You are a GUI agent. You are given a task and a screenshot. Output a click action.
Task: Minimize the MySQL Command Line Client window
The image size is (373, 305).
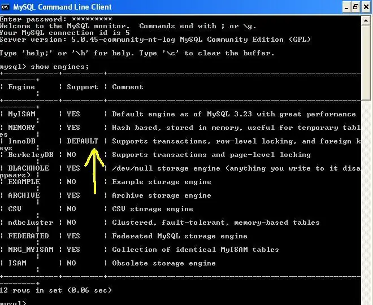click(346, 7)
